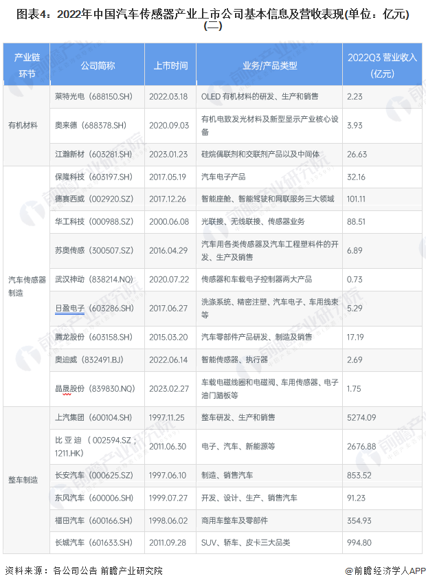The width and height of the screenshot is (426, 585).
Task: Click 德赛西威（002920.SZ）company cell
Action: [98, 199]
